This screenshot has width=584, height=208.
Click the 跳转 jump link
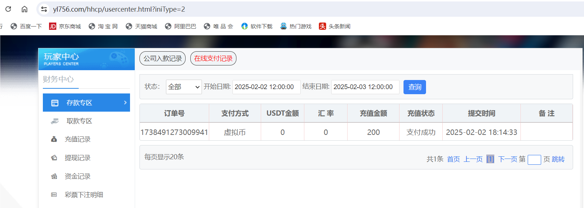pos(558,159)
